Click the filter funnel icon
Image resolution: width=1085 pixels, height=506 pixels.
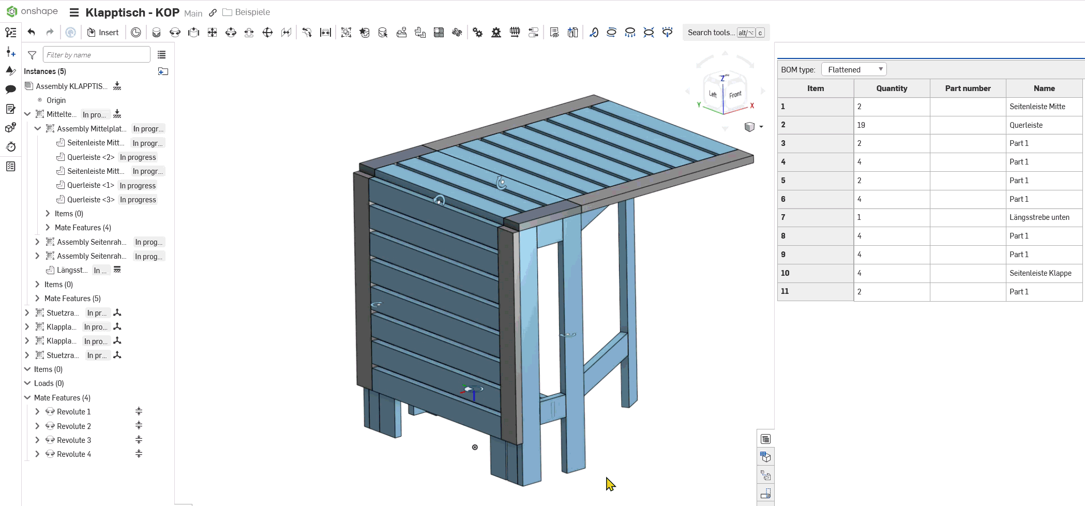[x=32, y=55]
